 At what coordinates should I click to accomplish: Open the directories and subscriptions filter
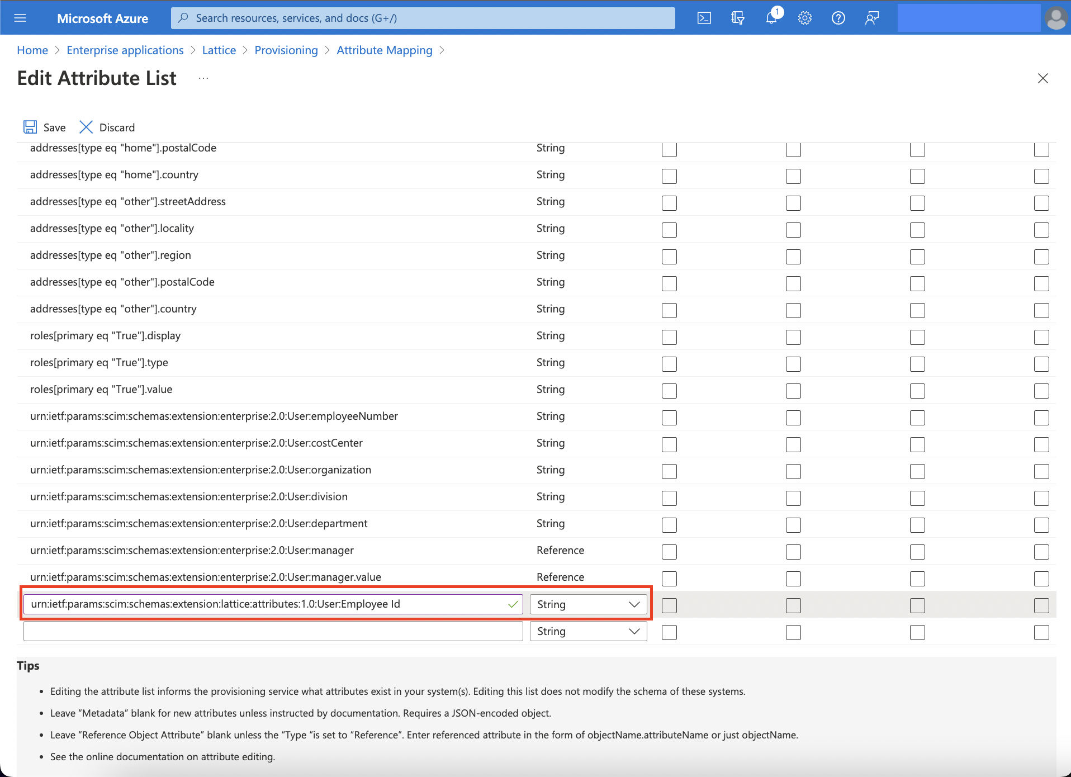click(738, 17)
